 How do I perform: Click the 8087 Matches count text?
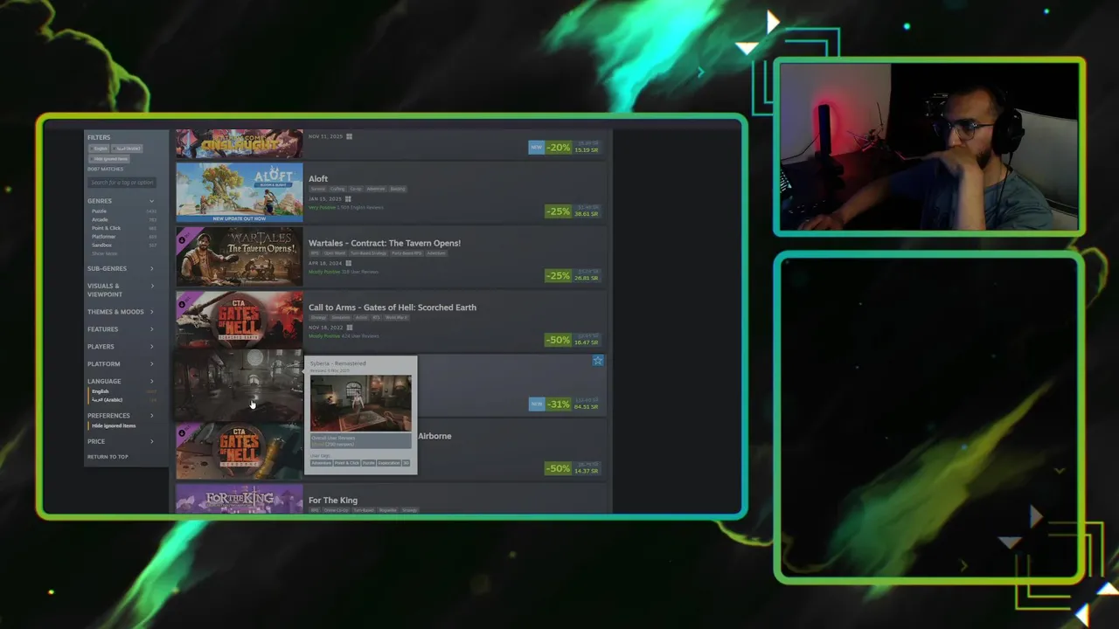(x=106, y=169)
